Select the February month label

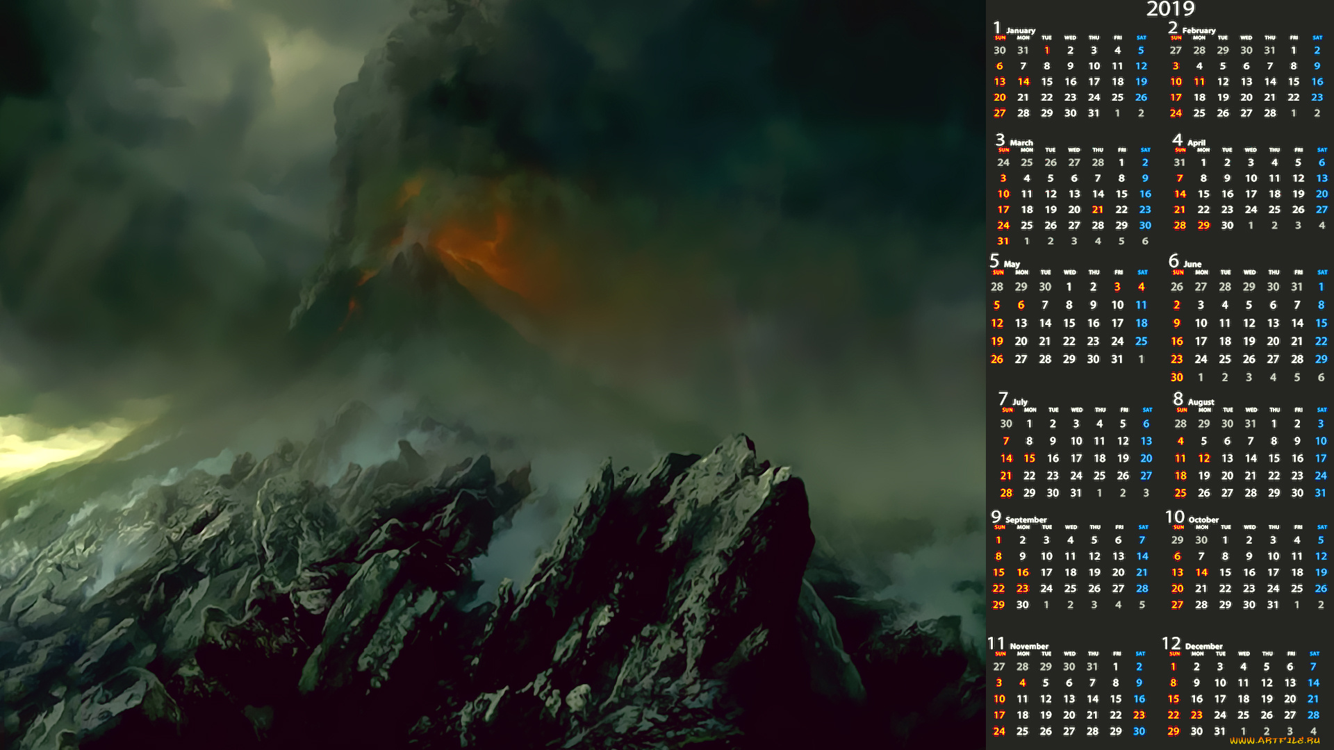1199,31
